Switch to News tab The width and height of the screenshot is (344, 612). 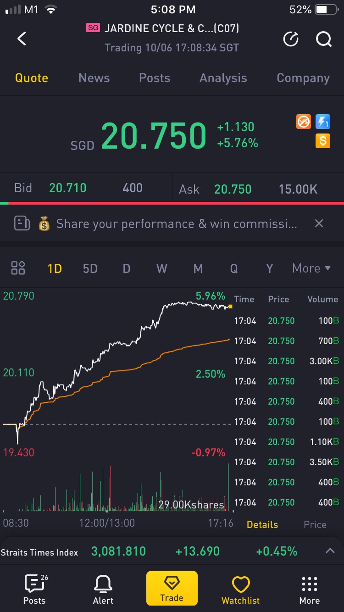pos(94,78)
